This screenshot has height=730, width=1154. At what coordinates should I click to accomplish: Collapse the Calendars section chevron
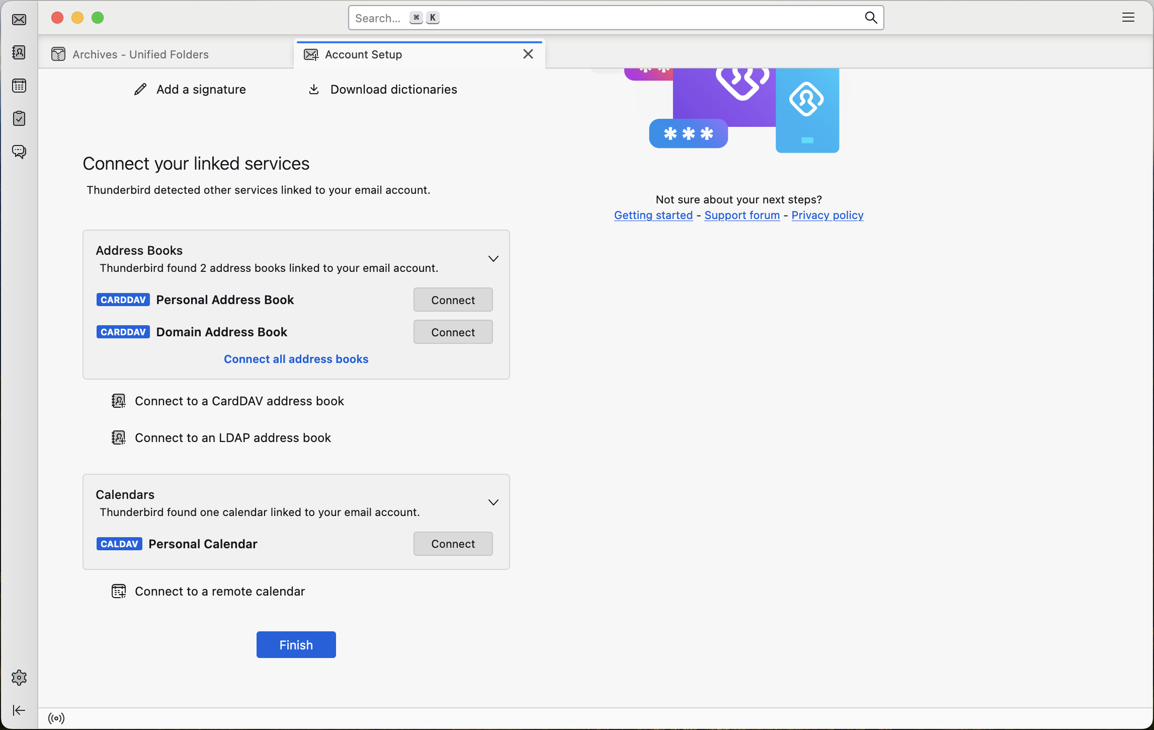(x=493, y=502)
